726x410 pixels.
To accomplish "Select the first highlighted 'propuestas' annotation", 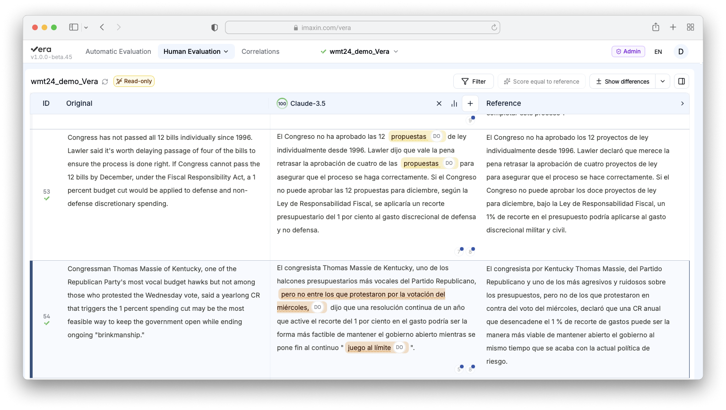I will 409,137.
